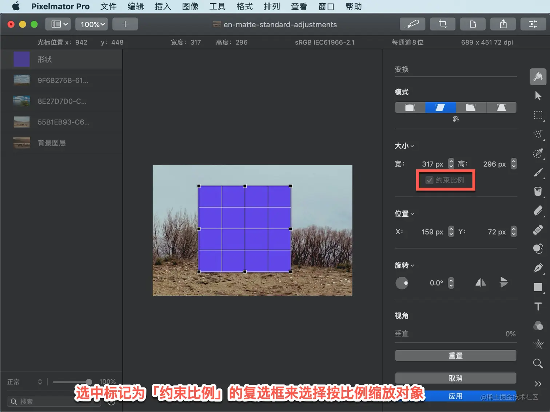550x412 pixels.
Task: Select the 背景图层 layer
Action: 61,143
